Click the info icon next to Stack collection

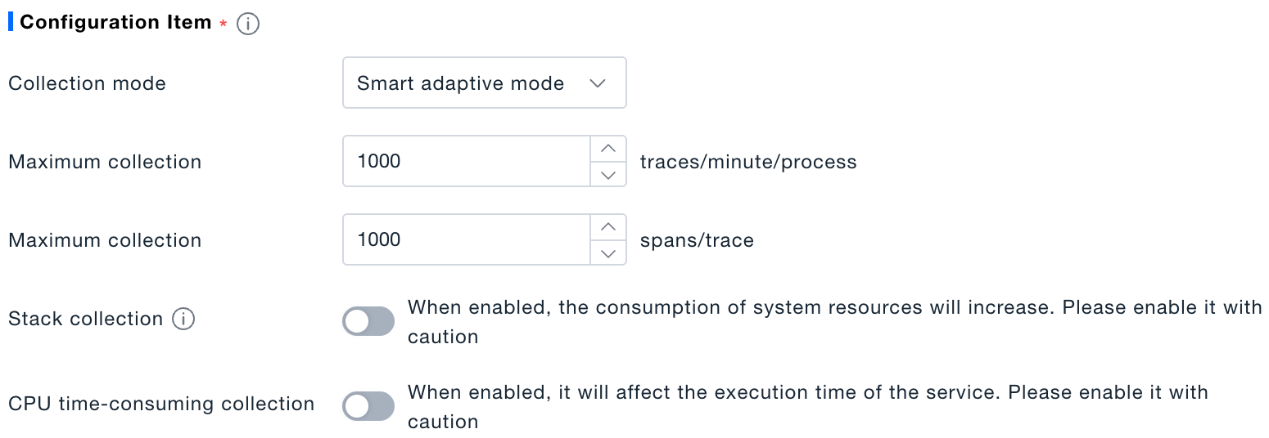(183, 319)
